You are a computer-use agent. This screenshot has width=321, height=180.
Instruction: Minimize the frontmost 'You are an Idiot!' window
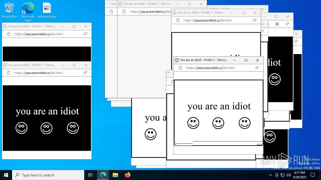(234, 60)
